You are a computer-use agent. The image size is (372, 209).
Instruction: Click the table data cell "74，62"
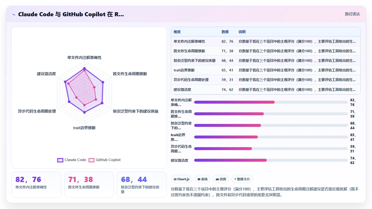pos(227,90)
